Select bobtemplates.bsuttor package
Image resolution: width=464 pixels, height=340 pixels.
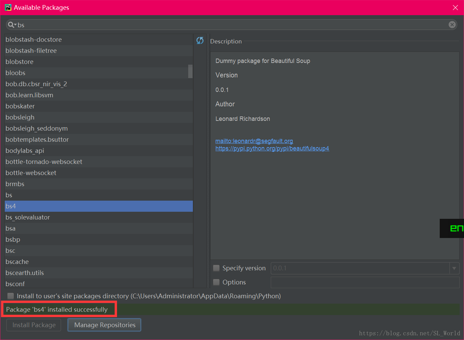tap(99, 139)
